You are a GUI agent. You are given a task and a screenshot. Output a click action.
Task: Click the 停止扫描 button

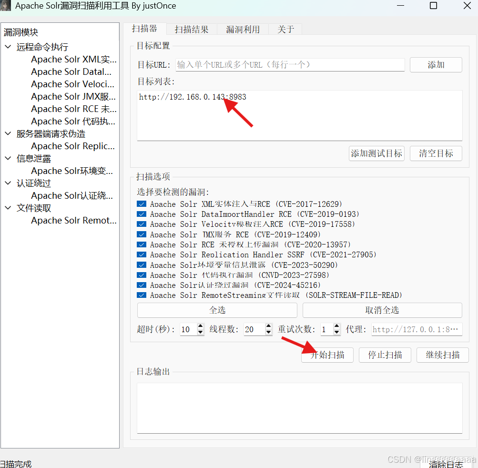click(x=385, y=355)
